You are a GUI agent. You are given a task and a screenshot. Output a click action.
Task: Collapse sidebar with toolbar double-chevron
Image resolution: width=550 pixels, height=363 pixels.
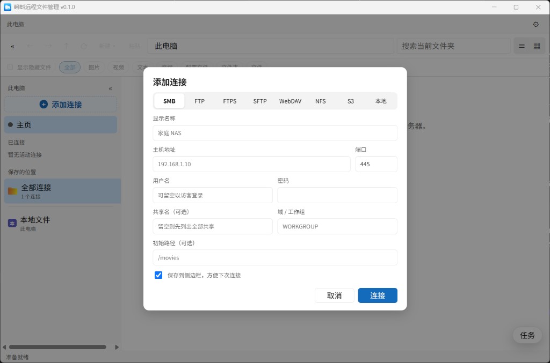click(13, 46)
